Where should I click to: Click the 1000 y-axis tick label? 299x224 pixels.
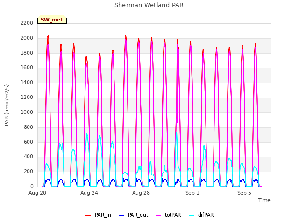(x=27, y=112)
